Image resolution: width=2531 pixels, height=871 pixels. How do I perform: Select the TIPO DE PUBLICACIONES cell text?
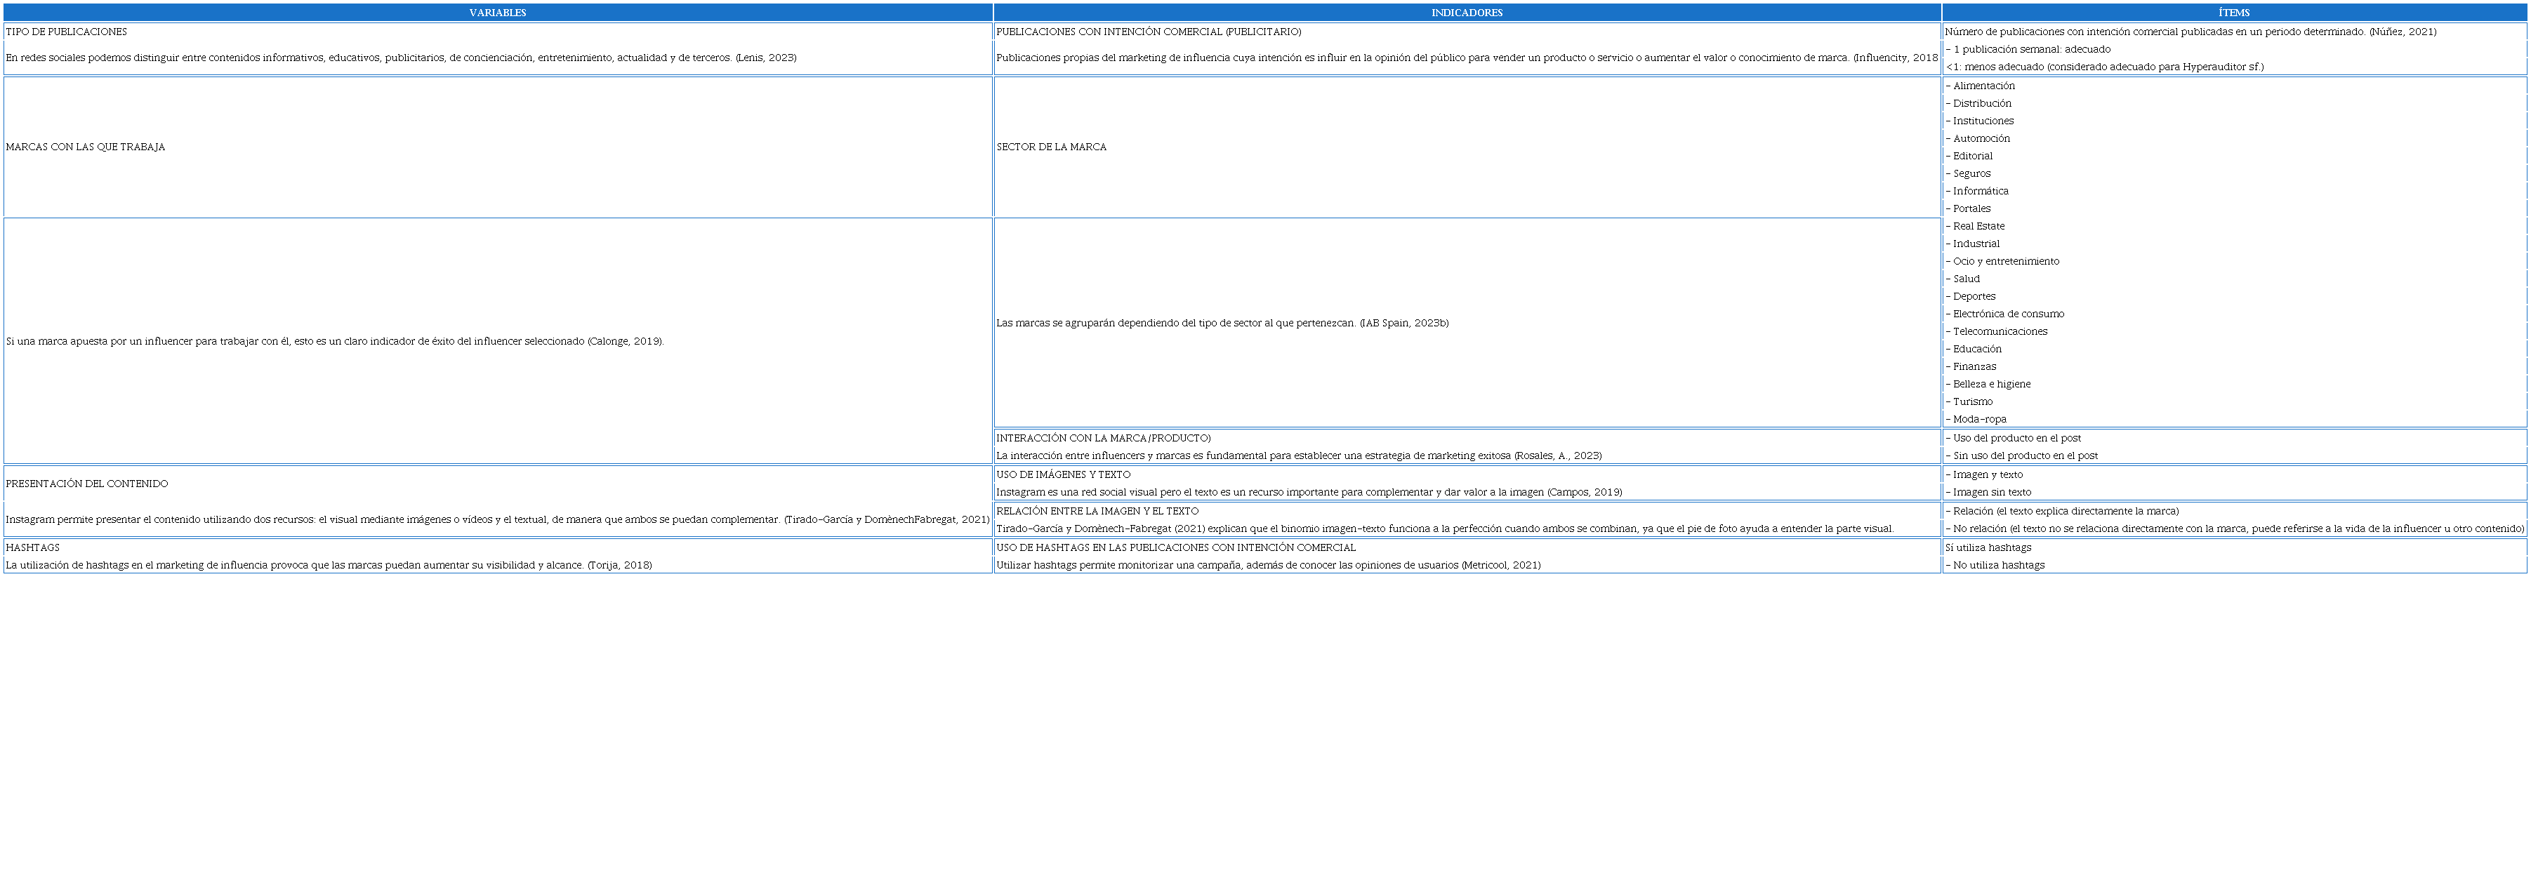(x=67, y=32)
